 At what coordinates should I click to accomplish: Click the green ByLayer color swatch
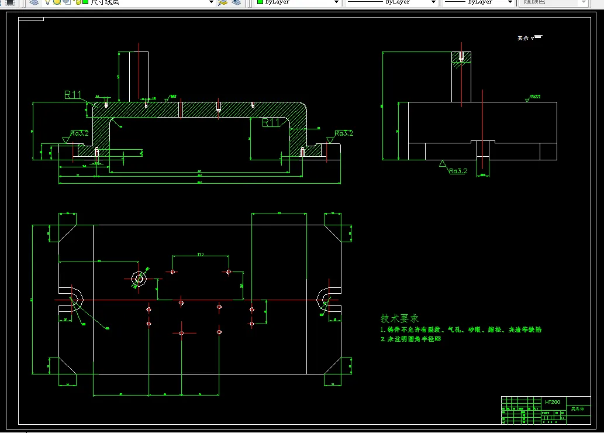pyautogui.click(x=260, y=2)
